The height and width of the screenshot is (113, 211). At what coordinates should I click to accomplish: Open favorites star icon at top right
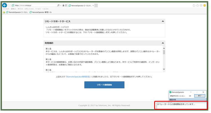(x=198, y=5)
